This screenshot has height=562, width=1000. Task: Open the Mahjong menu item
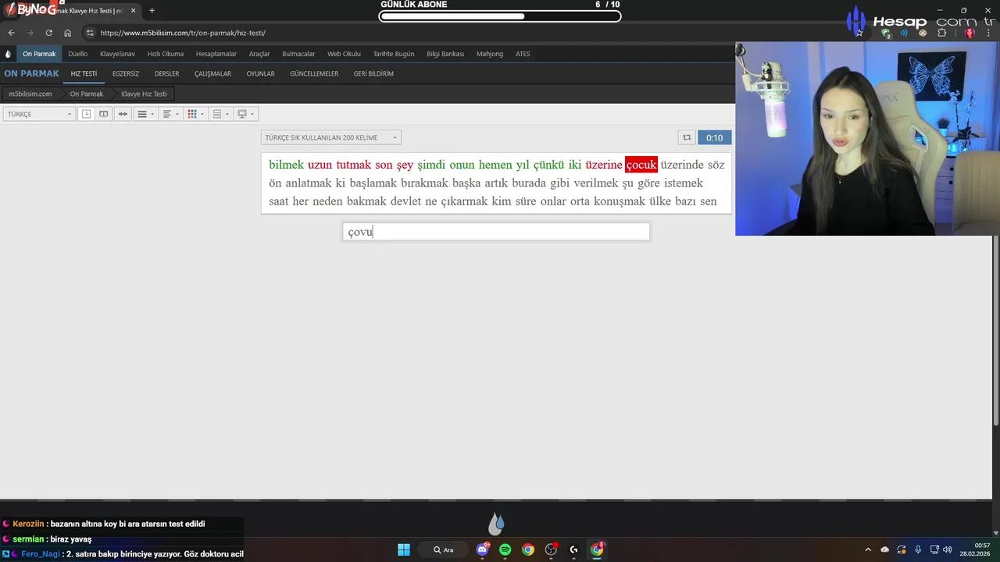[x=490, y=54]
